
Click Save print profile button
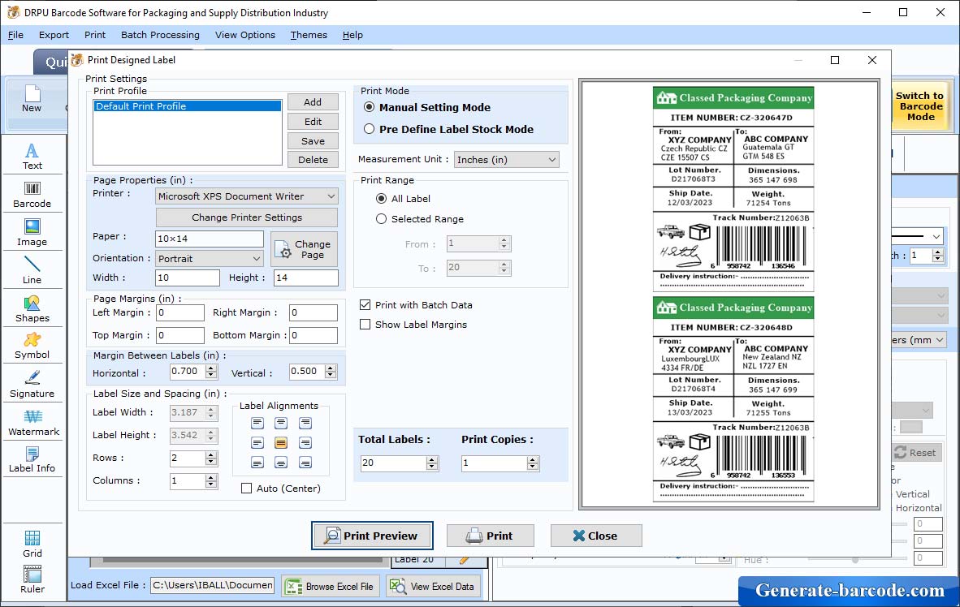(x=313, y=140)
